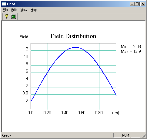Click the Ready text in status bar

[6, 135]
